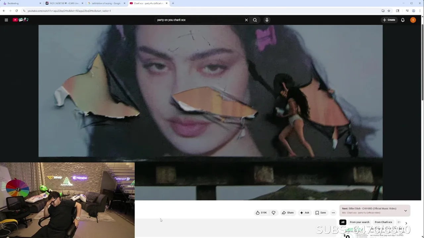The image size is (424, 238).
Task: Install app icon in the address bar
Action: pos(383,11)
